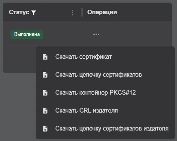
Task: Select Скачать цепочку сертификатов издателя option
Action: [105, 129]
